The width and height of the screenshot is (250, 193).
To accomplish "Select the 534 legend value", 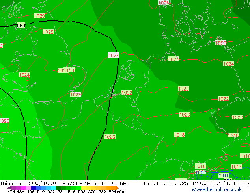I will point(61,191).
